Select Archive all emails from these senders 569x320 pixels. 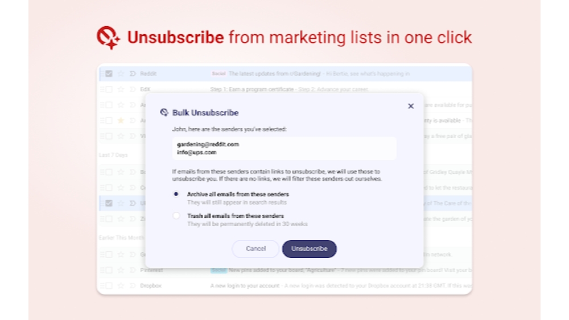[x=176, y=194]
